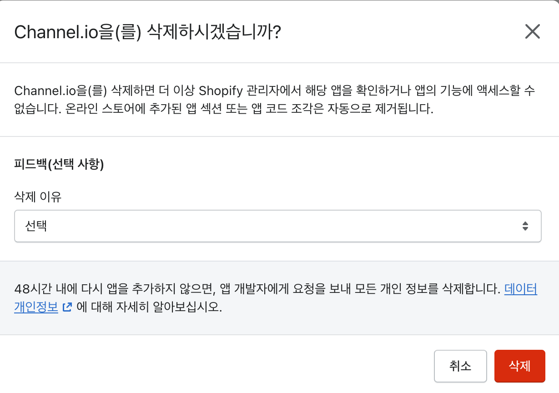This screenshot has width=559, height=393.
Task: Click the 피드백(선택 사항) heading
Action: tap(59, 165)
